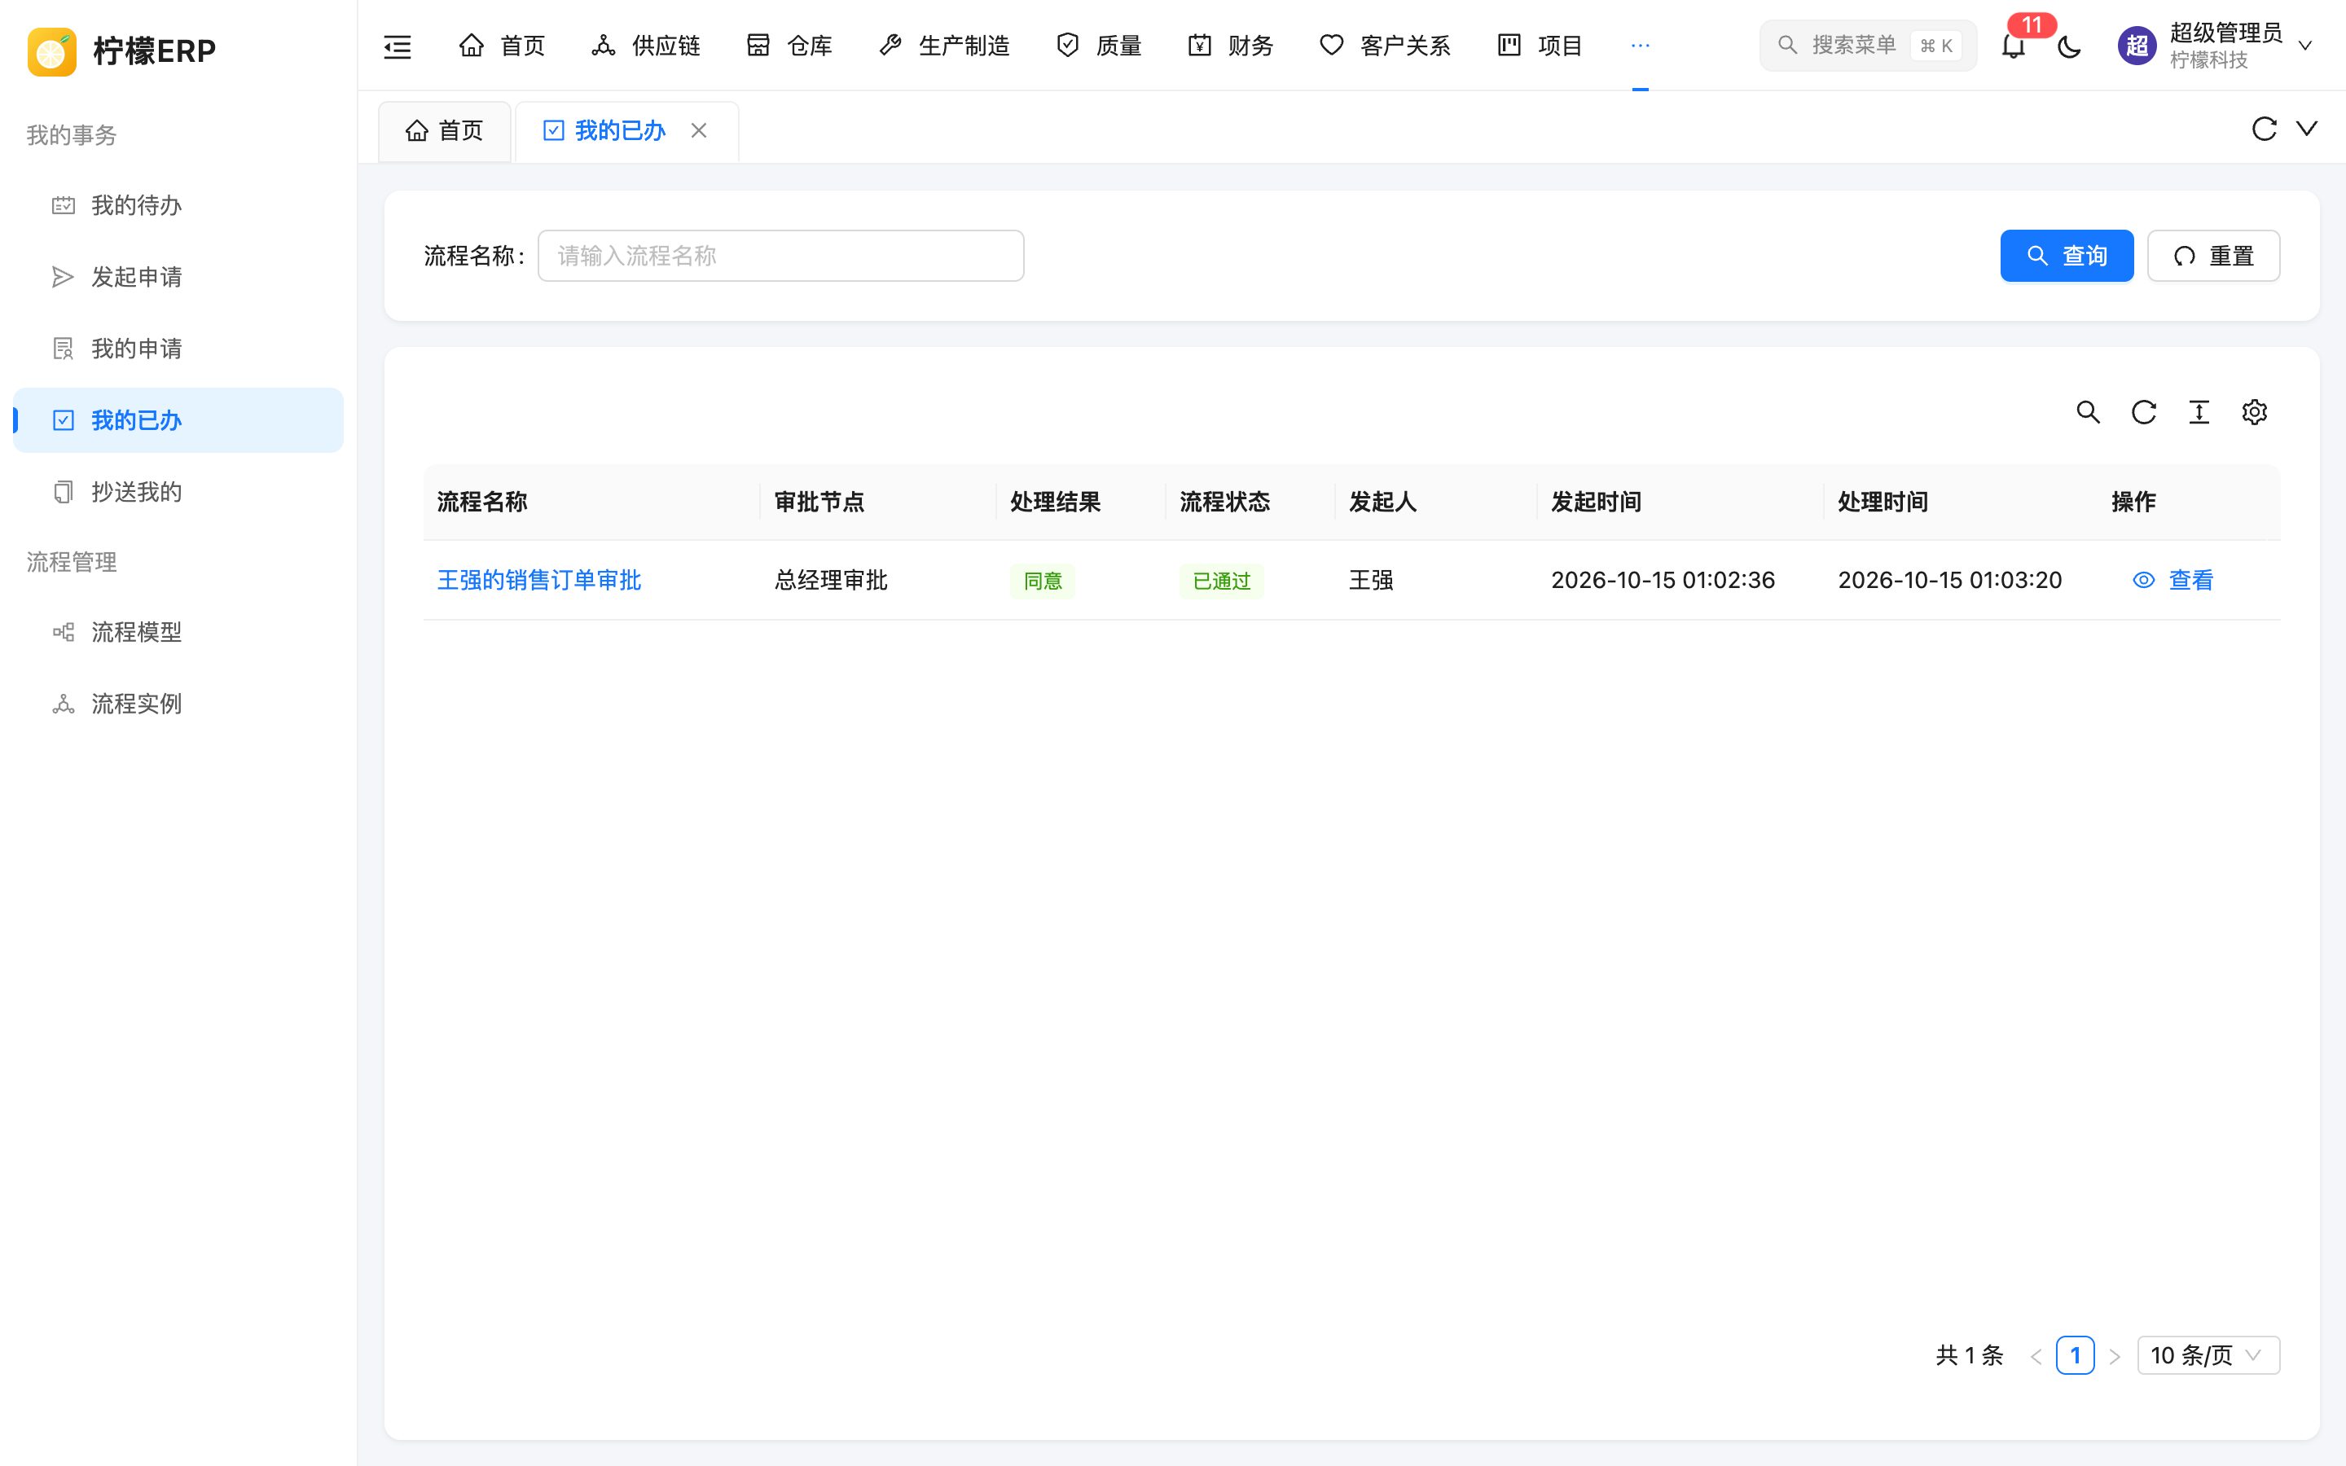Open 我的申请 in the sidebar
The height and width of the screenshot is (1466, 2346).
178,349
